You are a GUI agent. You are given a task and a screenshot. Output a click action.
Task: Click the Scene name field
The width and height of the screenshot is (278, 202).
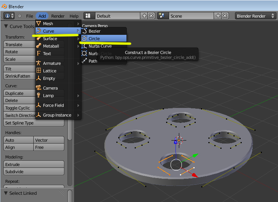tap(191, 16)
